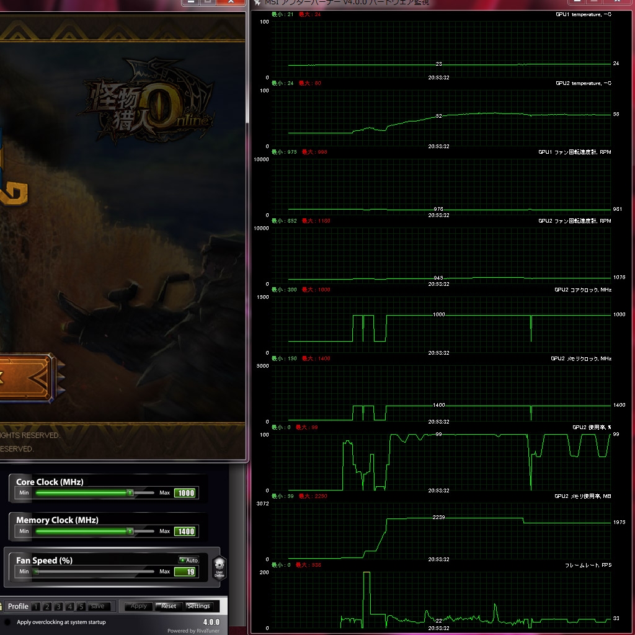Click the Fan Speed value field 19
Screen dimensions: 635x635
[186, 571]
